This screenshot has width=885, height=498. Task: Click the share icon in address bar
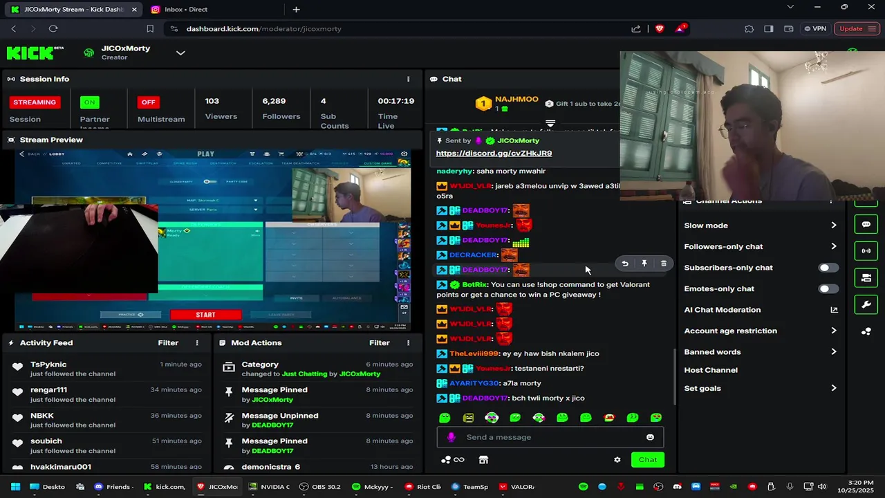636,28
